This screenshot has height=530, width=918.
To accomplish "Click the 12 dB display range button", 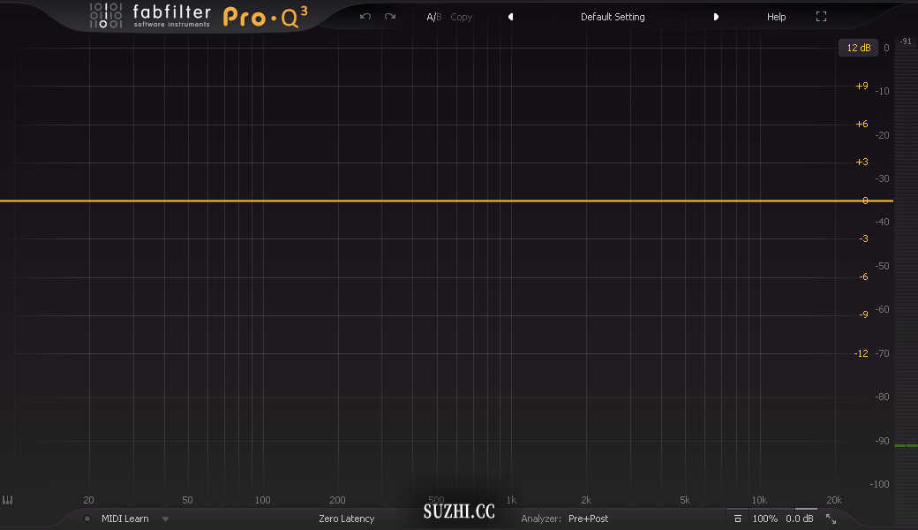I will (x=857, y=47).
